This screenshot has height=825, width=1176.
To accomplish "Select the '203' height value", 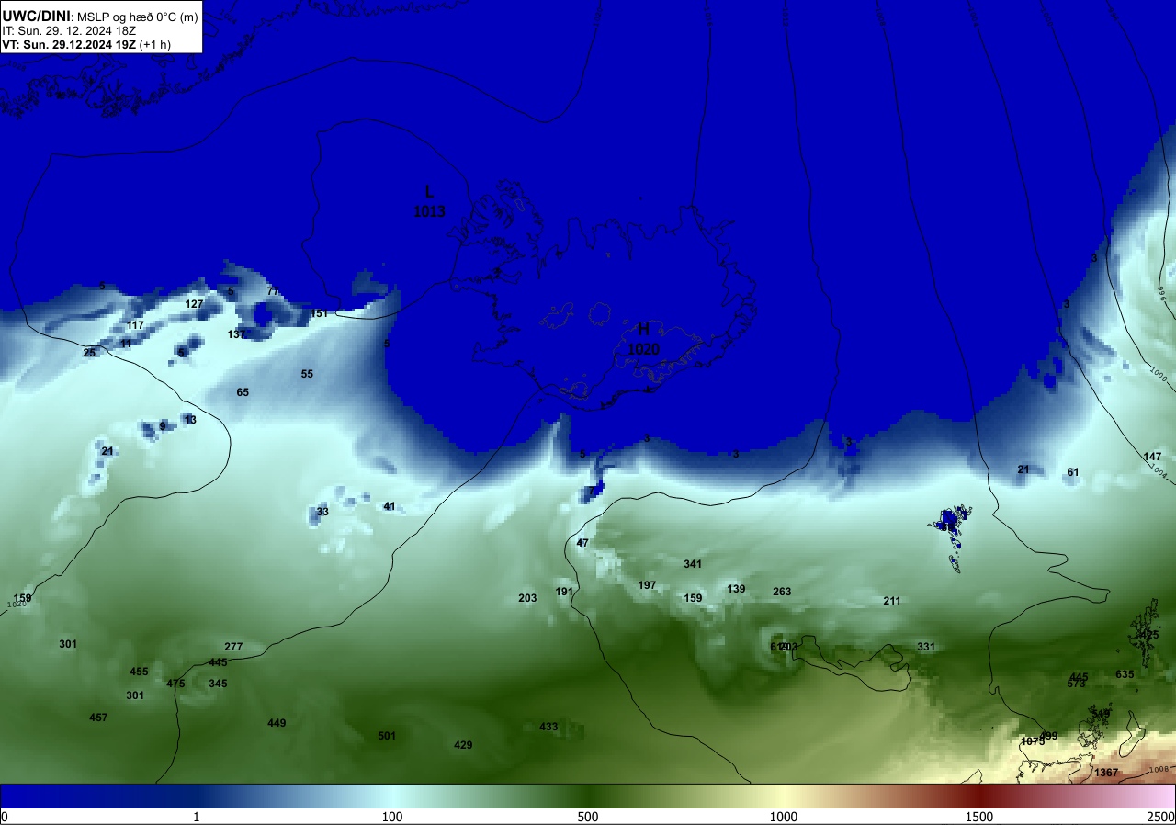I will [527, 598].
